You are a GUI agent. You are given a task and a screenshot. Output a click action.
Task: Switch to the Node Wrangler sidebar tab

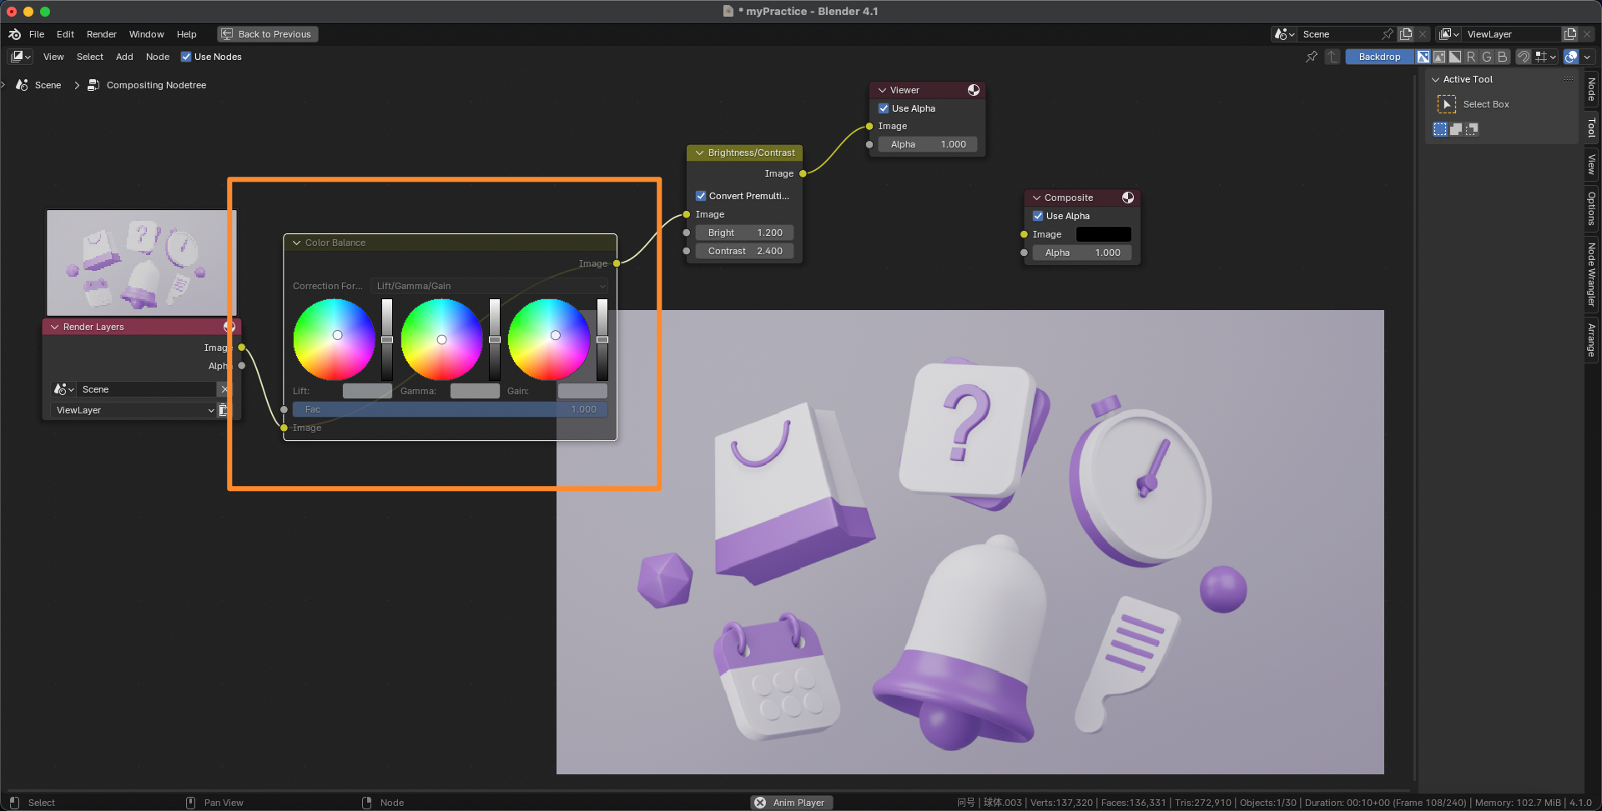pos(1592,274)
